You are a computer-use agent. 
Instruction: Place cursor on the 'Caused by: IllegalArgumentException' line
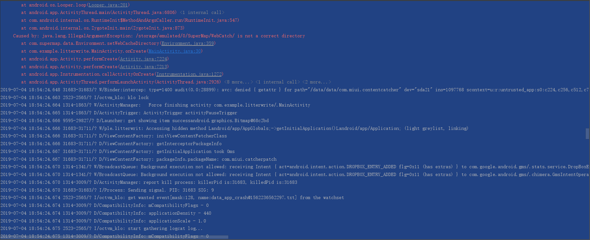pos(159,36)
